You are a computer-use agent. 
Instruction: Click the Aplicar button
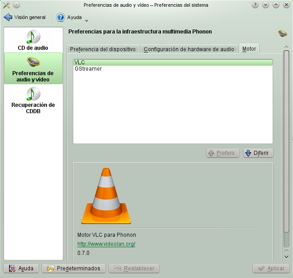tap(271, 268)
